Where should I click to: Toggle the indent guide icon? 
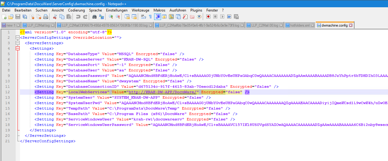coord(157,17)
